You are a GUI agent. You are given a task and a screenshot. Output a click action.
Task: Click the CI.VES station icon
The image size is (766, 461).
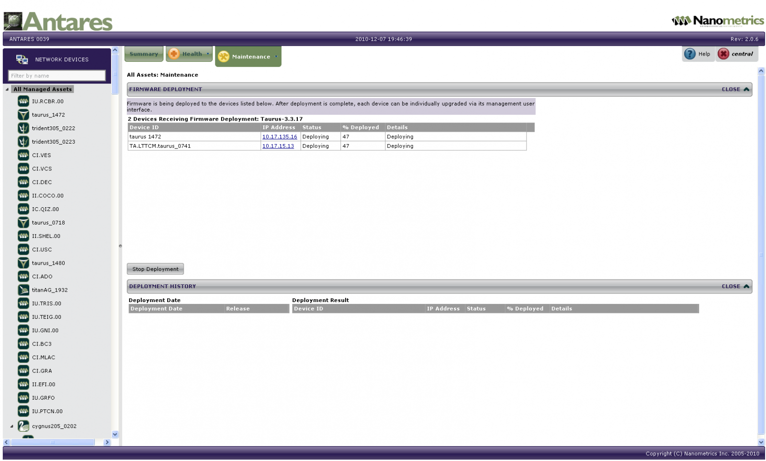pos(23,155)
